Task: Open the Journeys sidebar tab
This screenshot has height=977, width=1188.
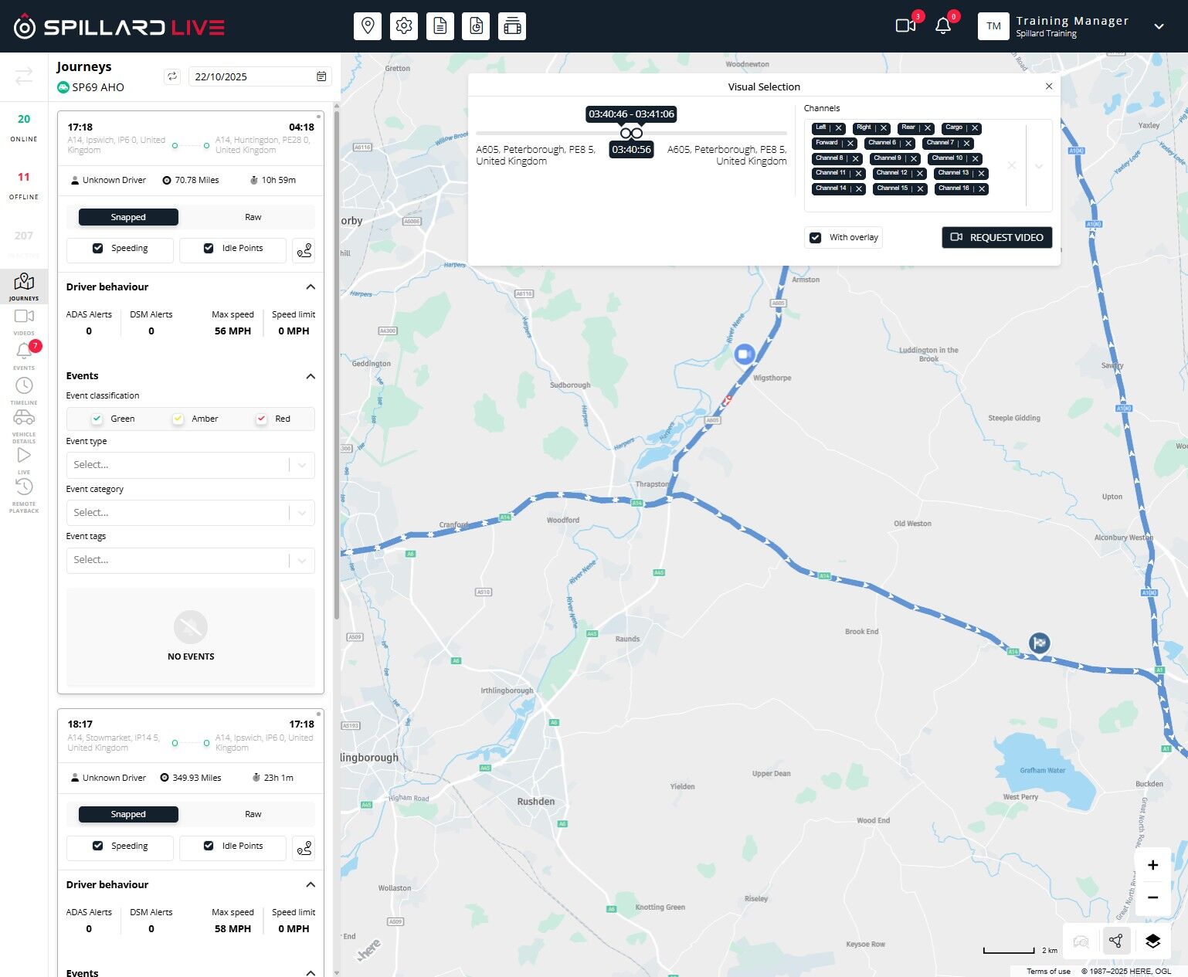Action: pos(24,287)
